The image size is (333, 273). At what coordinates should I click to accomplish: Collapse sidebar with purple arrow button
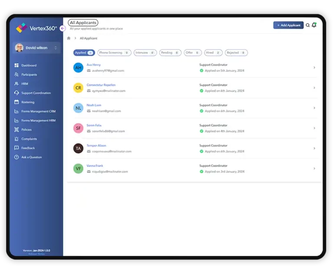[62, 28]
